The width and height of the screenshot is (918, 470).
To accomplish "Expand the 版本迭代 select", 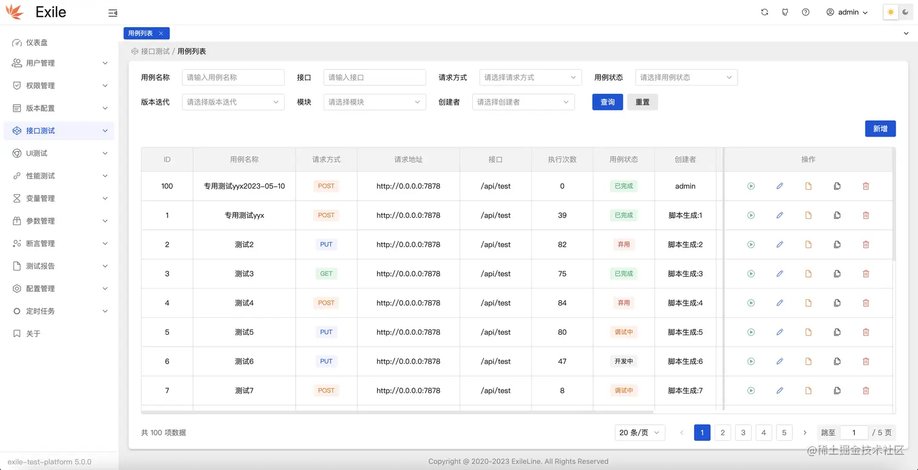I will [x=233, y=102].
